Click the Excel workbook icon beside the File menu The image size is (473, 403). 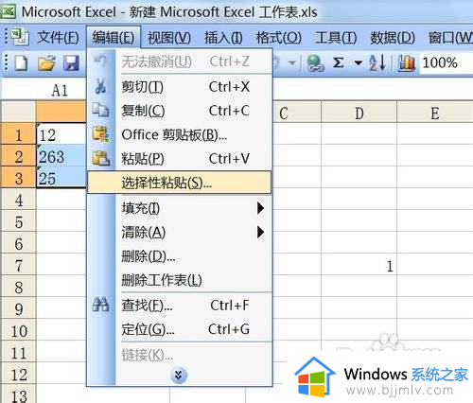click(x=19, y=37)
